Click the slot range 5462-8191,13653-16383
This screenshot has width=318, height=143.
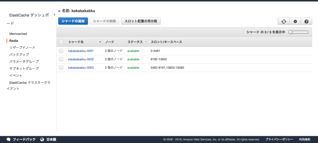click(167, 68)
